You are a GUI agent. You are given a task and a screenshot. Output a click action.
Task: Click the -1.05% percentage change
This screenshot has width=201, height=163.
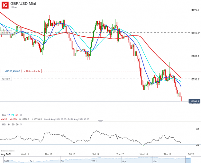(13, 119)
